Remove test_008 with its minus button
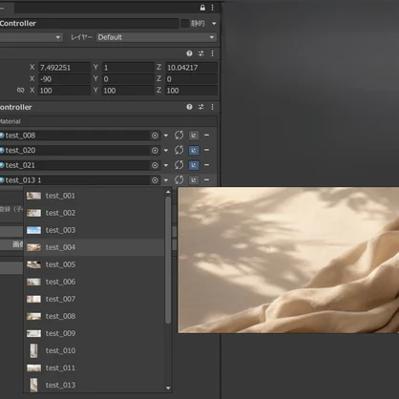 207,136
